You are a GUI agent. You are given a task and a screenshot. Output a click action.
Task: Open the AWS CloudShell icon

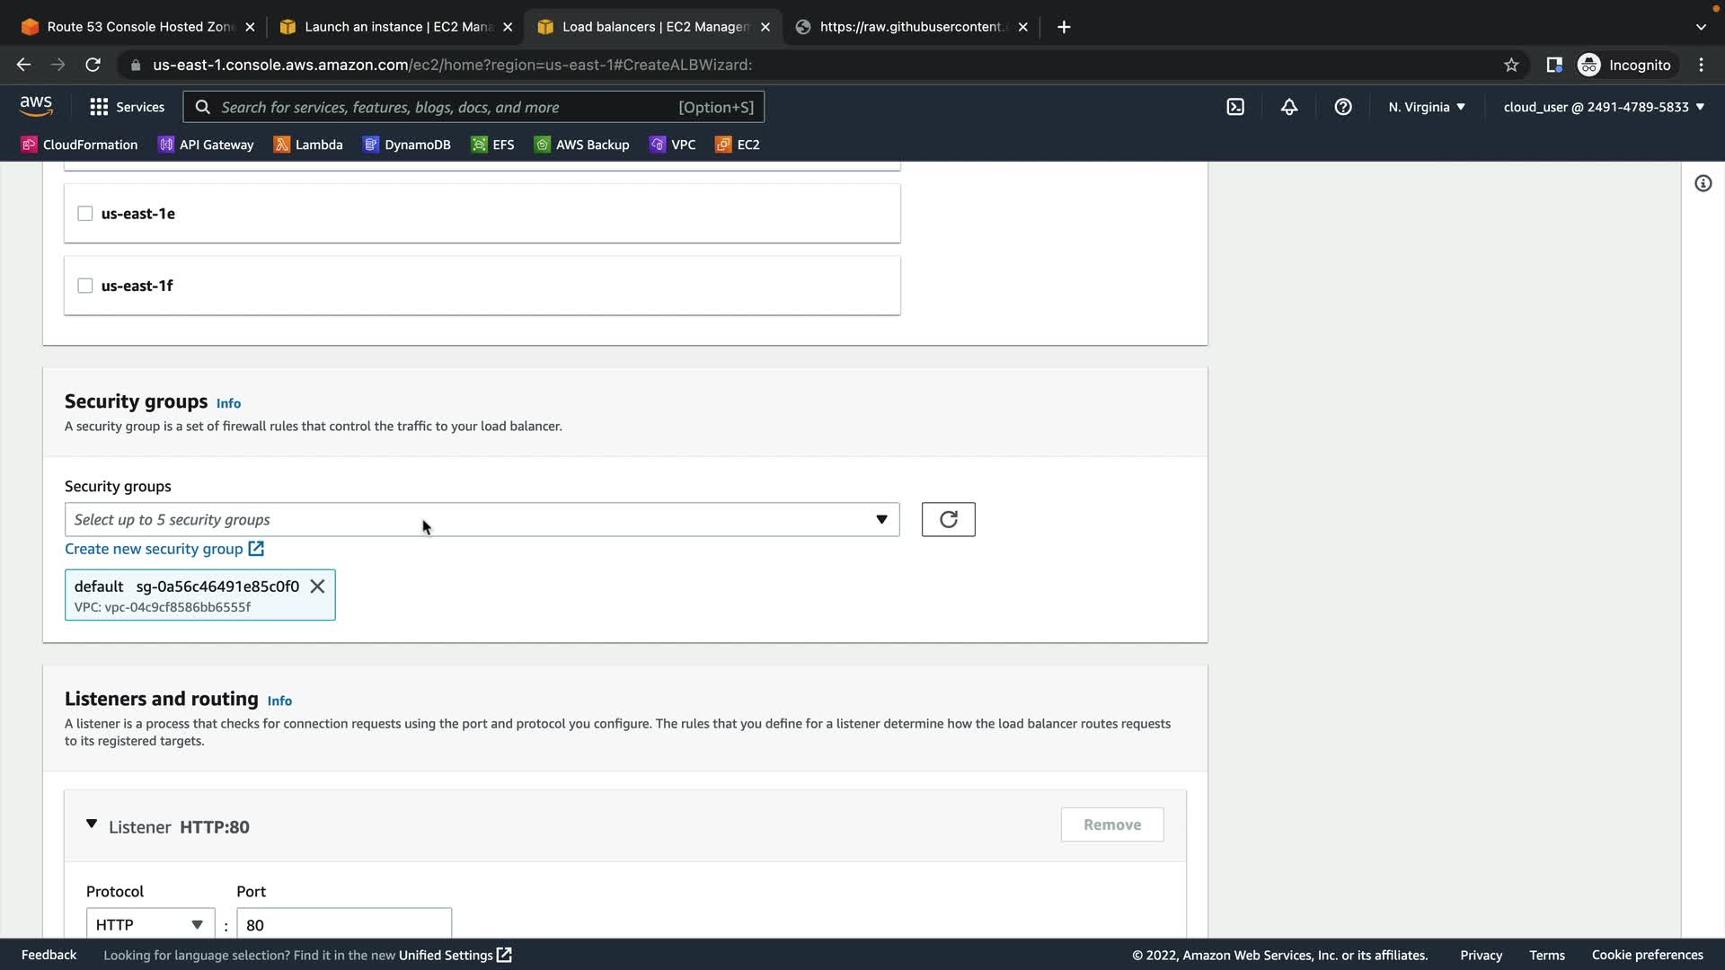(1235, 107)
